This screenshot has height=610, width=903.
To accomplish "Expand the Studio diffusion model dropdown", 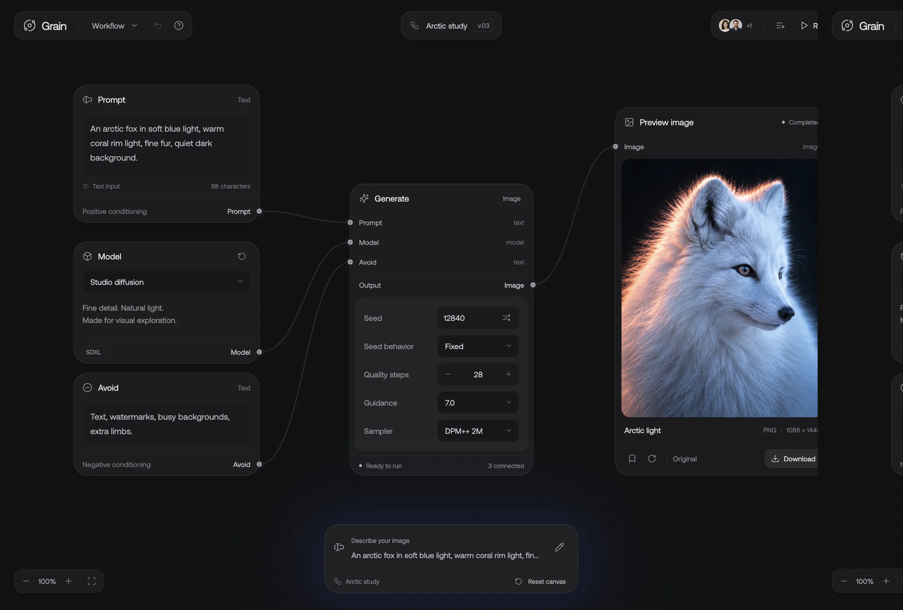I will tap(166, 282).
